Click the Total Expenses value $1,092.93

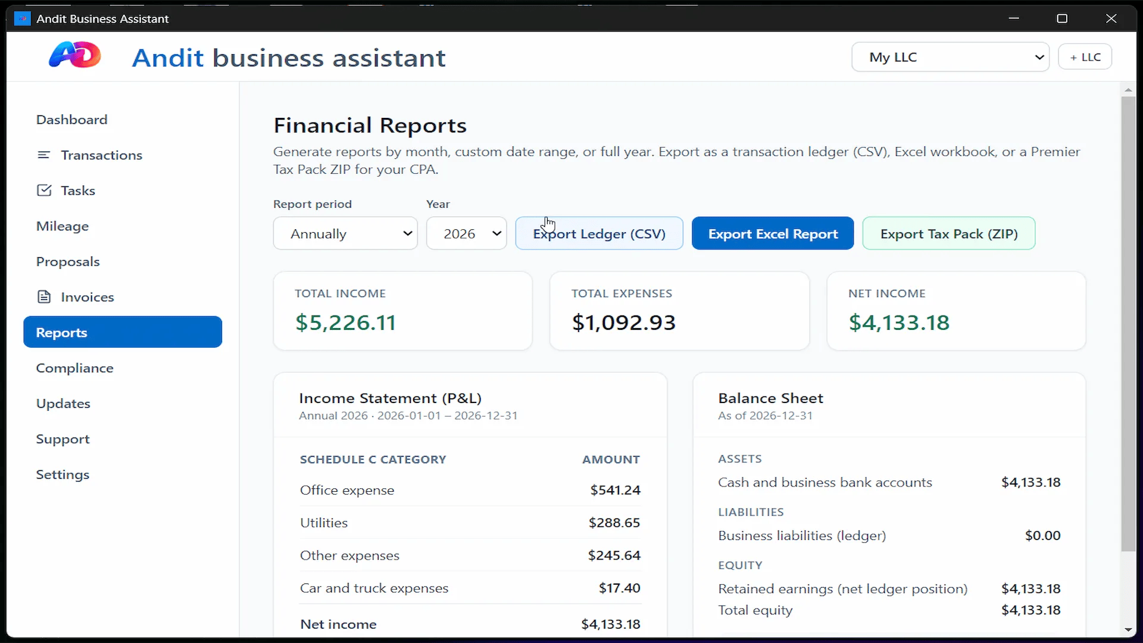[623, 323]
